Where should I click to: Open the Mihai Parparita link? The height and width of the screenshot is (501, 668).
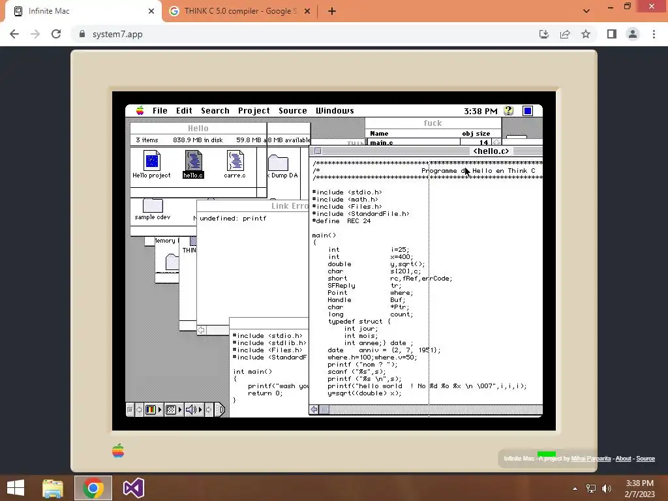(x=591, y=459)
